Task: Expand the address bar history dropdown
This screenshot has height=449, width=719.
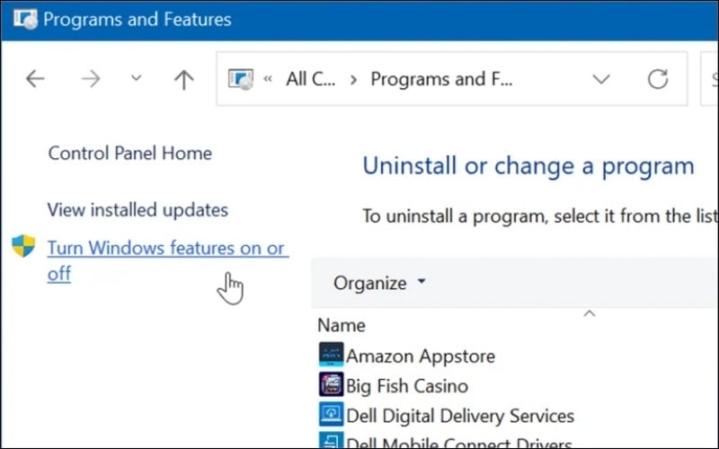Action: click(x=600, y=79)
